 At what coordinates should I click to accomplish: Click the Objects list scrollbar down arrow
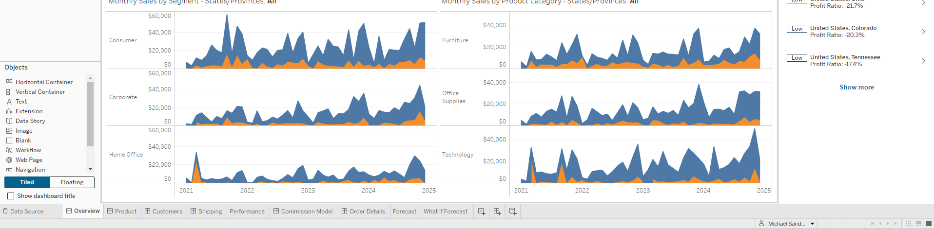(90, 169)
